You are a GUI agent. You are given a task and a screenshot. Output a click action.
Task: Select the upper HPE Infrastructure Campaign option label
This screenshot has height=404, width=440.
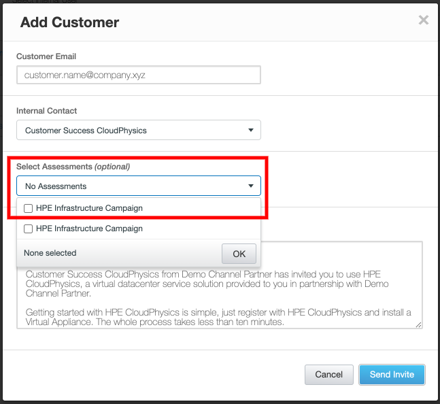[x=89, y=208]
